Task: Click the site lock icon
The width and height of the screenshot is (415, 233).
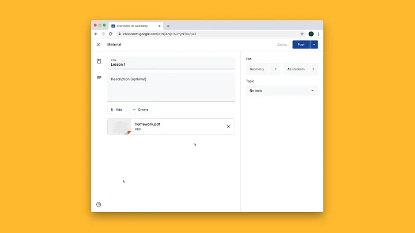Action: click(119, 34)
